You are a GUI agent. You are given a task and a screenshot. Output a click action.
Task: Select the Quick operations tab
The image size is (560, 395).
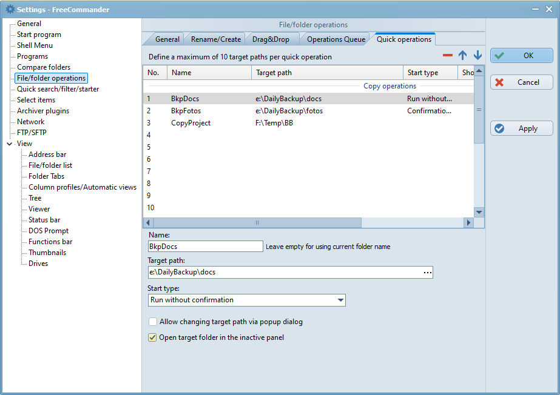(404, 39)
